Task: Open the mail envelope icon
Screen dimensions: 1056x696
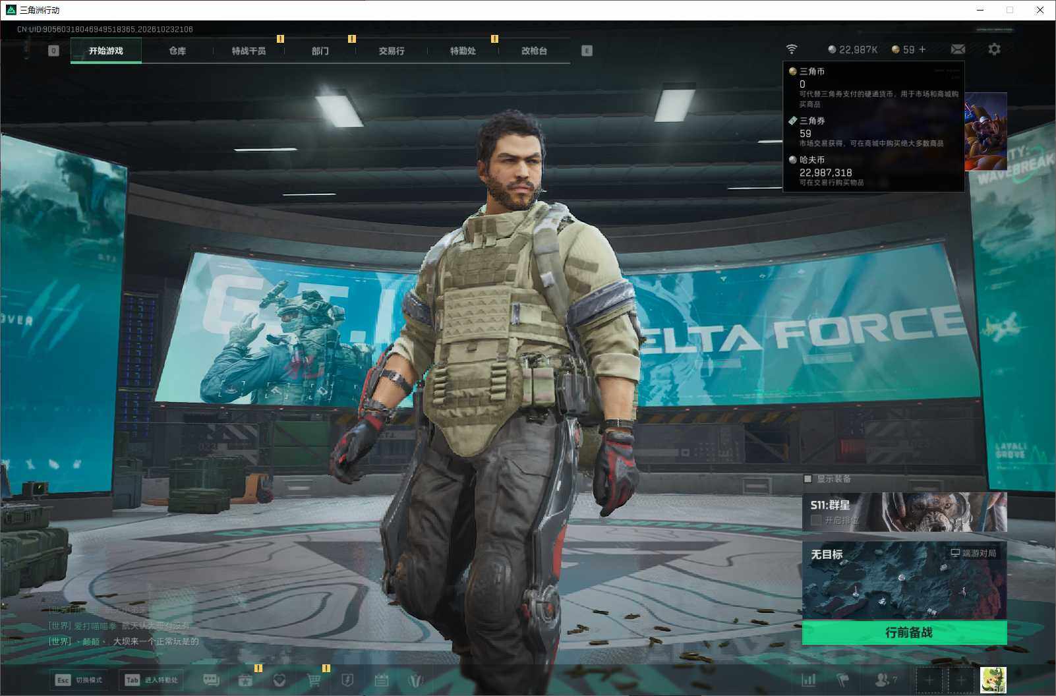Action: [958, 49]
